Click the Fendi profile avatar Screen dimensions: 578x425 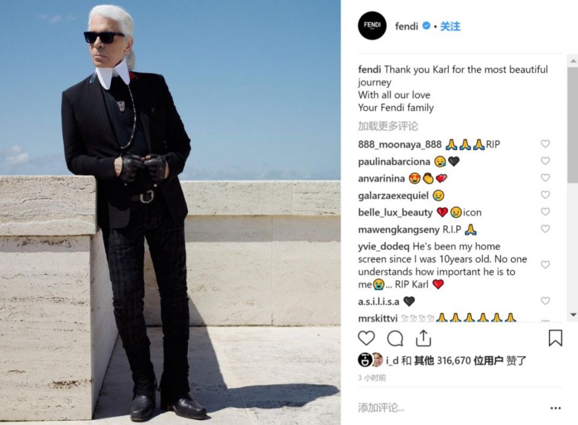tap(372, 25)
